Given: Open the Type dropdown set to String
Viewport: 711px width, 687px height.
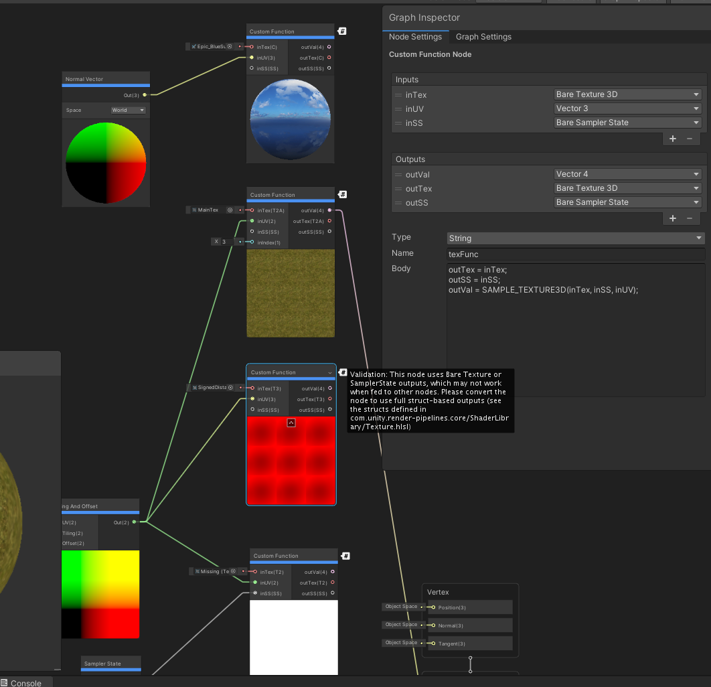Looking at the screenshot, I should coord(575,238).
